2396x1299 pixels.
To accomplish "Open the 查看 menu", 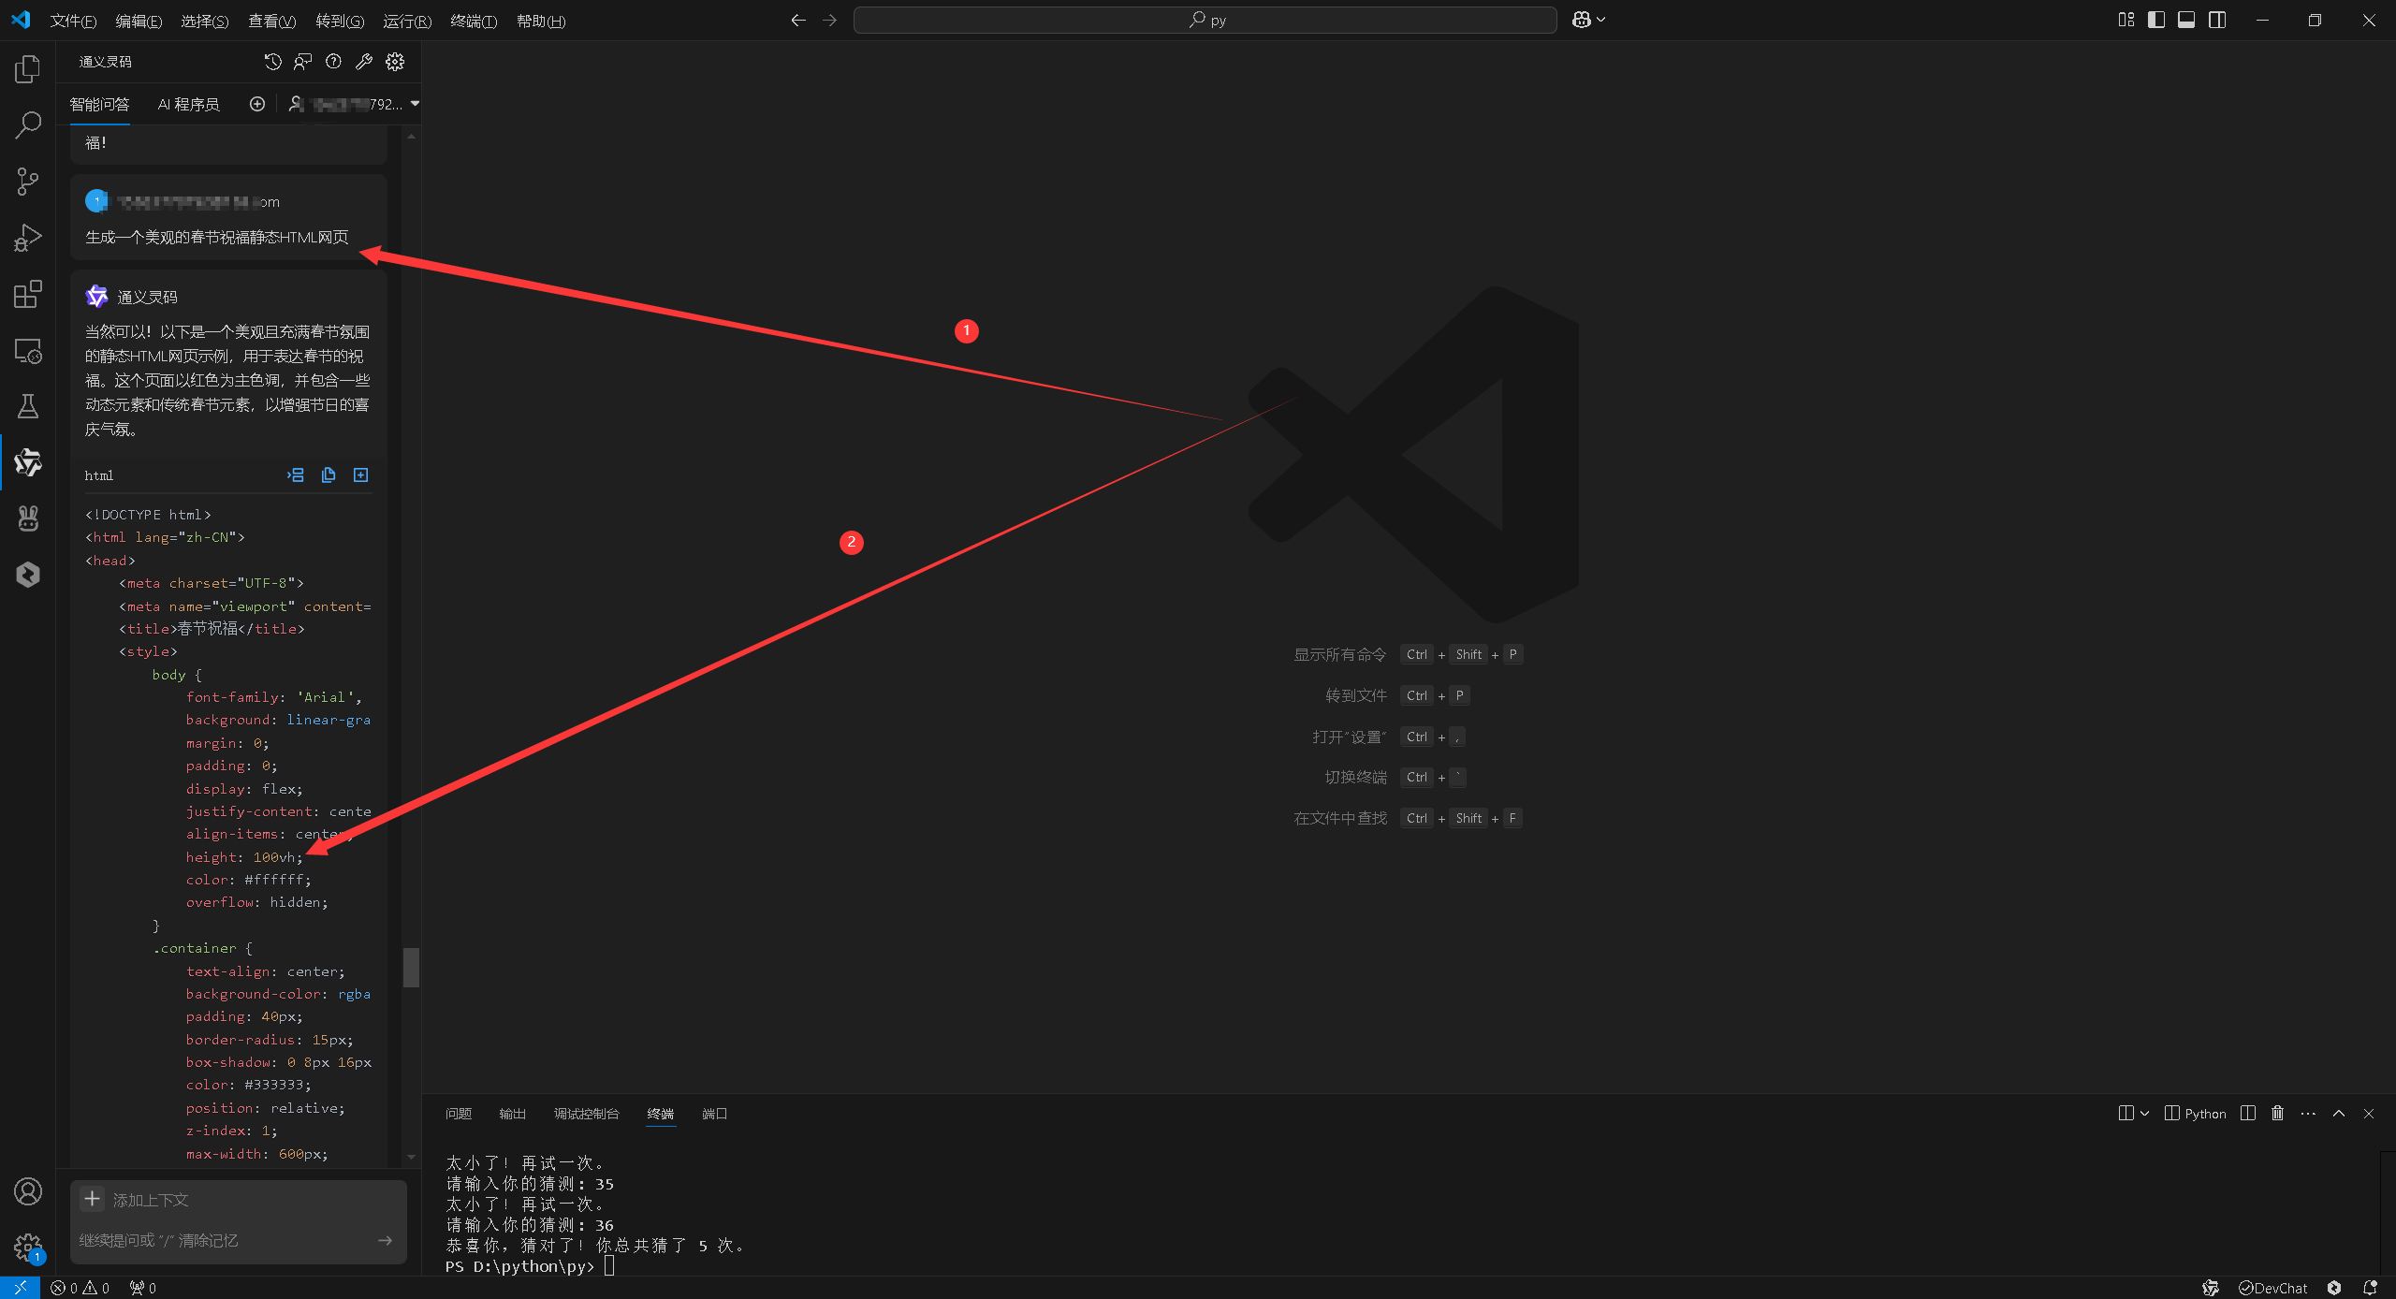I will click(x=271, y=21).
